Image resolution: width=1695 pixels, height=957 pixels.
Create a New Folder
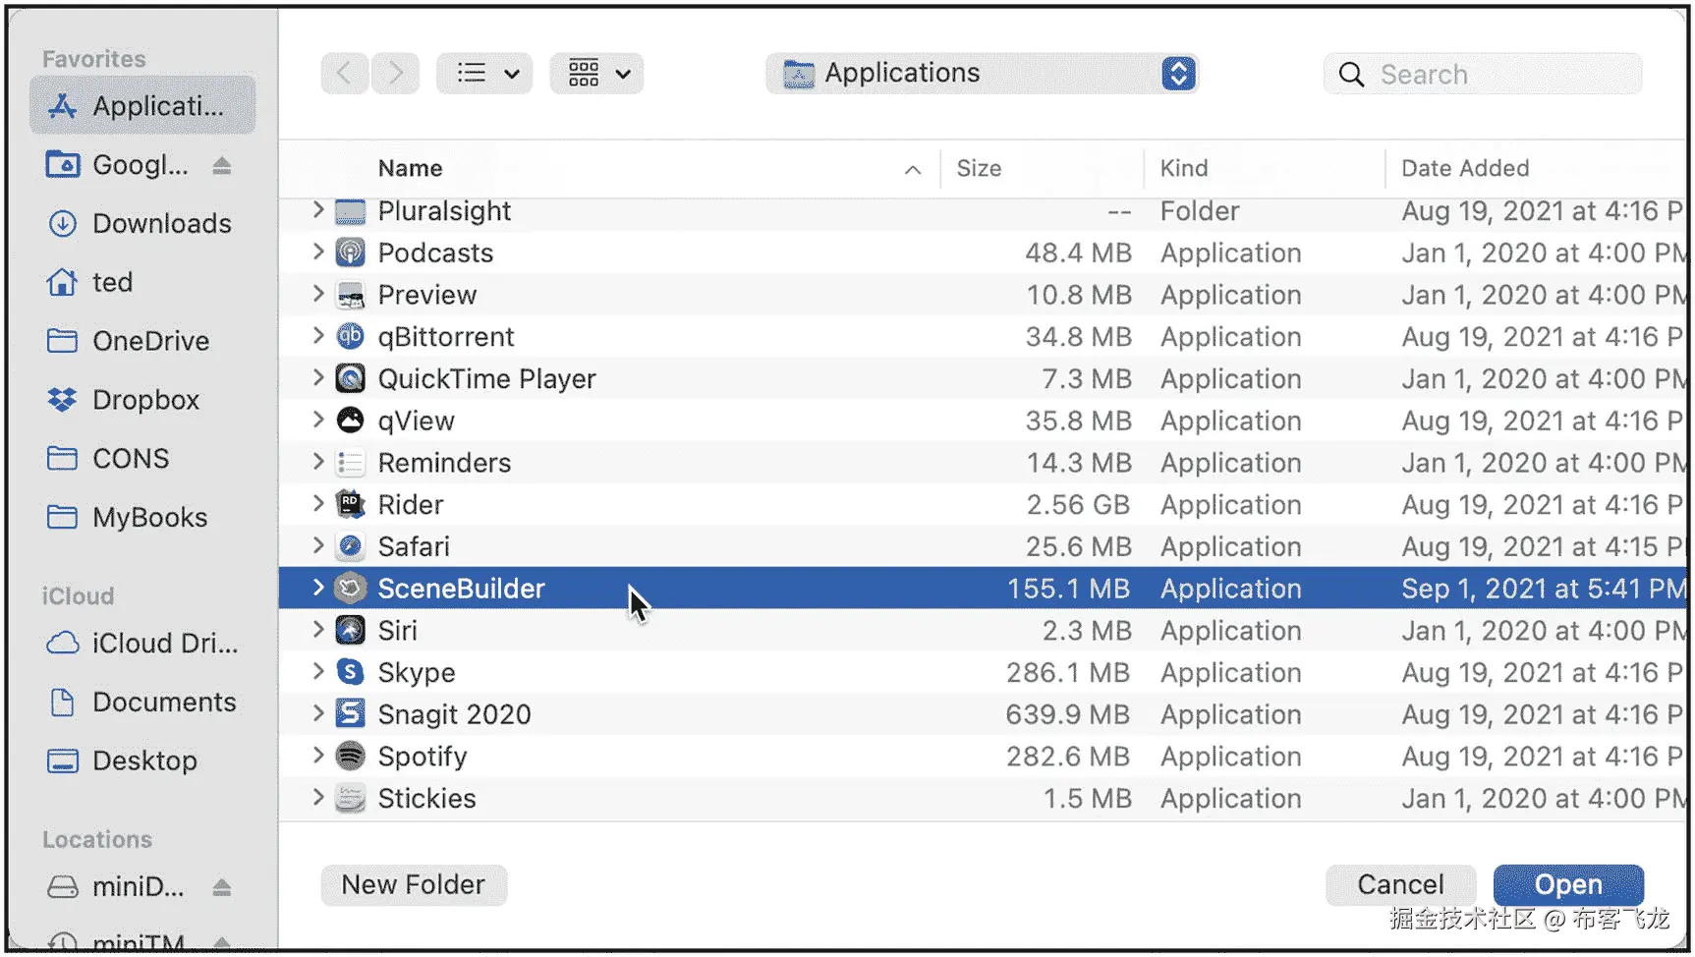(414, 885)
